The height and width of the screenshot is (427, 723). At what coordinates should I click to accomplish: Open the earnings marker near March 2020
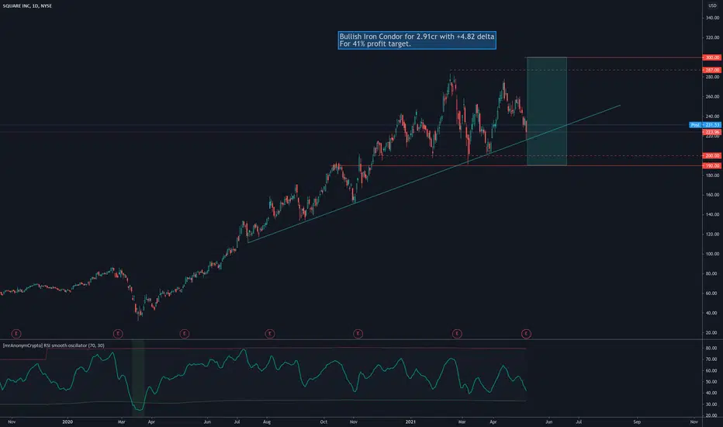(118, 333)
